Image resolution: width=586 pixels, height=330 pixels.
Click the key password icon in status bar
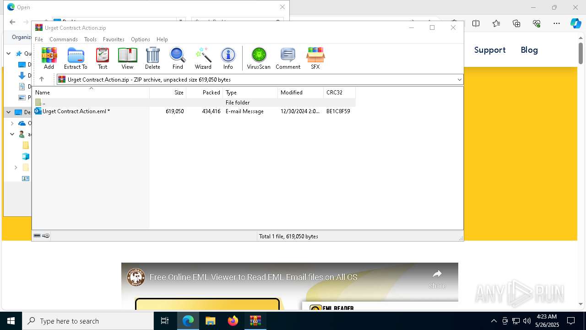point(46,236)
